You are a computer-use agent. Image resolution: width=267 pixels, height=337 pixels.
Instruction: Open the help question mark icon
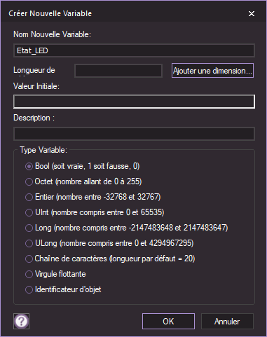[x=22, y=321]
